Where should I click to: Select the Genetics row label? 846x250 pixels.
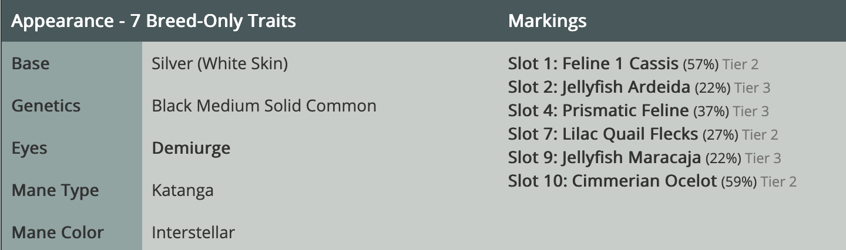46,106
